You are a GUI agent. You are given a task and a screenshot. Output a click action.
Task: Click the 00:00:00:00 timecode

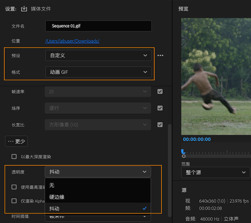tap(197, 139)
